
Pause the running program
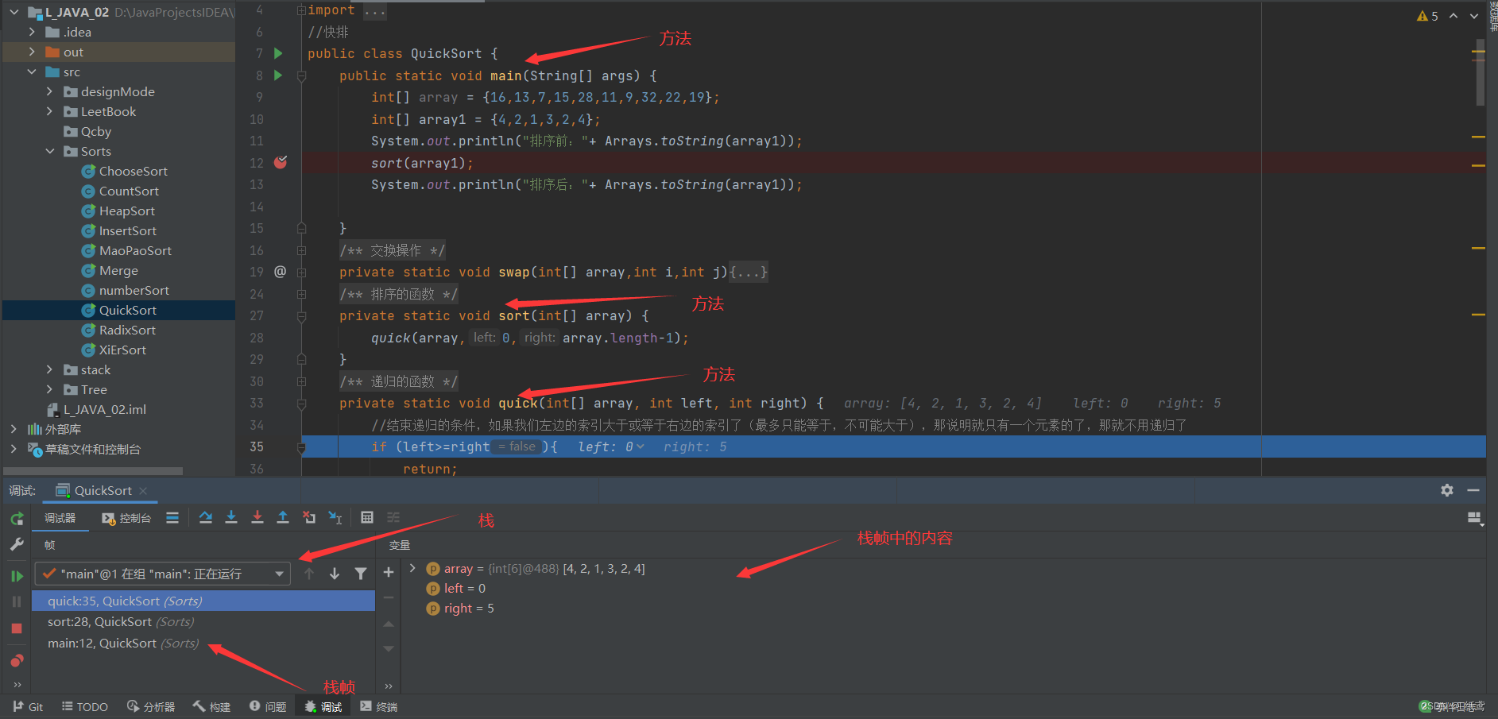coord(17,601)
